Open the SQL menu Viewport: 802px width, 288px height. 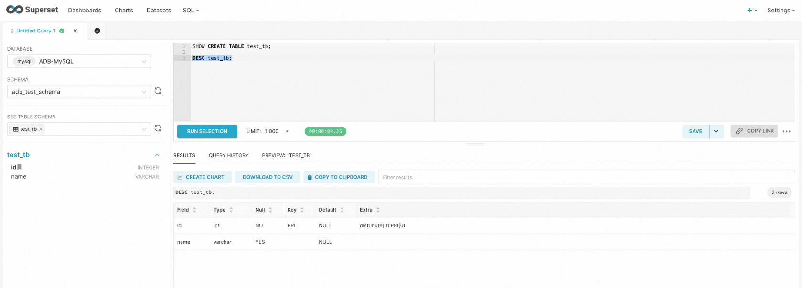(191, 10)
